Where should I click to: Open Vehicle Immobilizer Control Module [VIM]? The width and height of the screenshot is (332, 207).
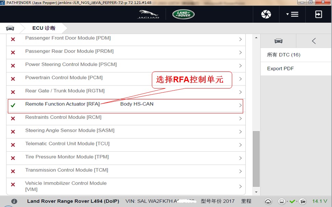click(126, 186)
